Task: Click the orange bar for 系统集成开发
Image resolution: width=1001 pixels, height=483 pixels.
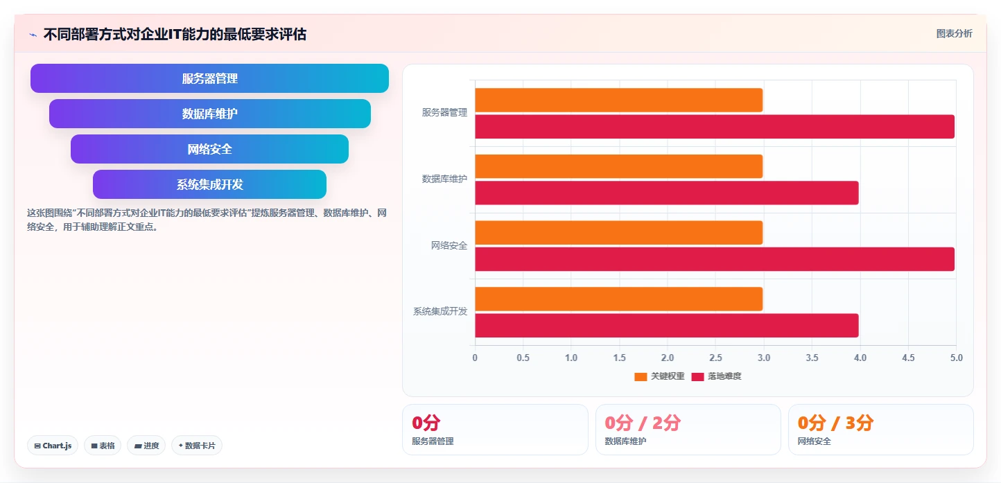Action: [618, 299]
